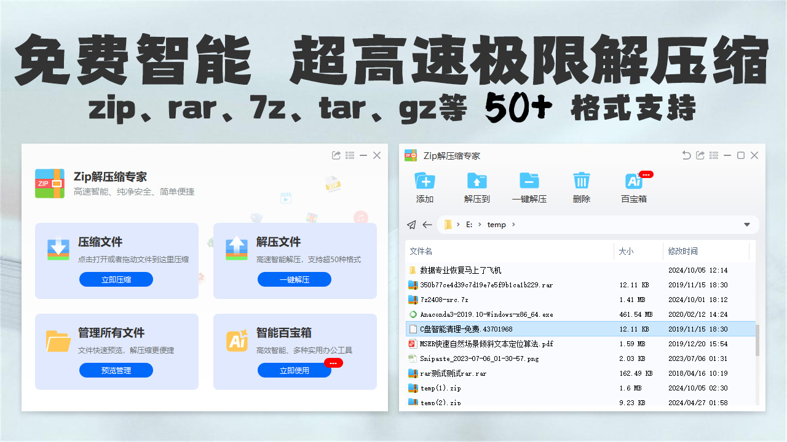
Task: Click the undo arrow icon in title bar
Action: [x=686, y=155]
